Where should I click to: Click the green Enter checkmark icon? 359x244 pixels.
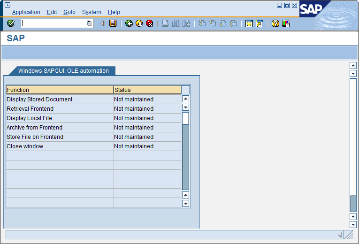click(11, 23)
